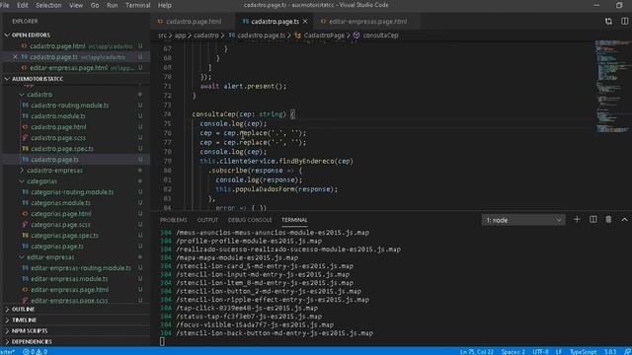
Task: Click the 'Ln 75, Col 22' cursor position
Action: 476,352
